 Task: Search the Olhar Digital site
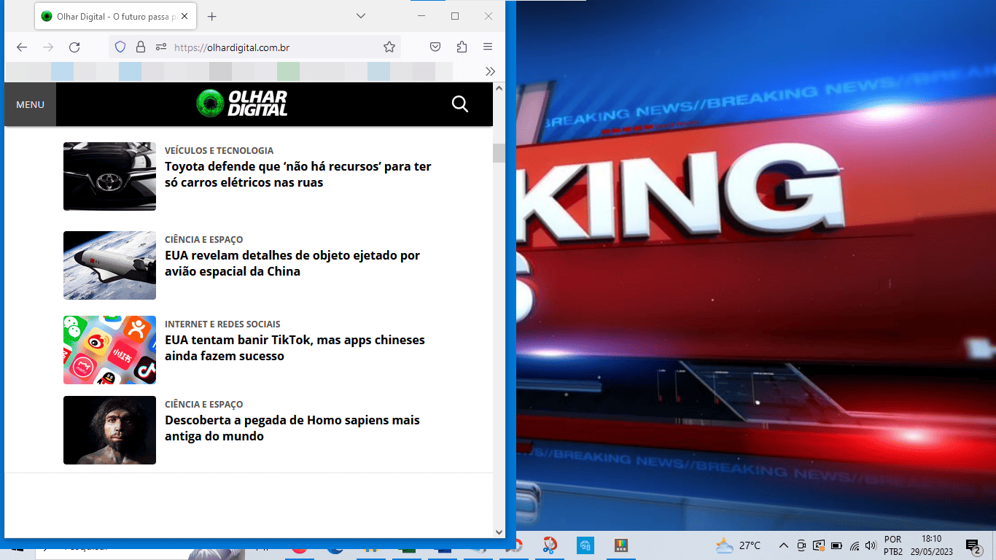460,104
